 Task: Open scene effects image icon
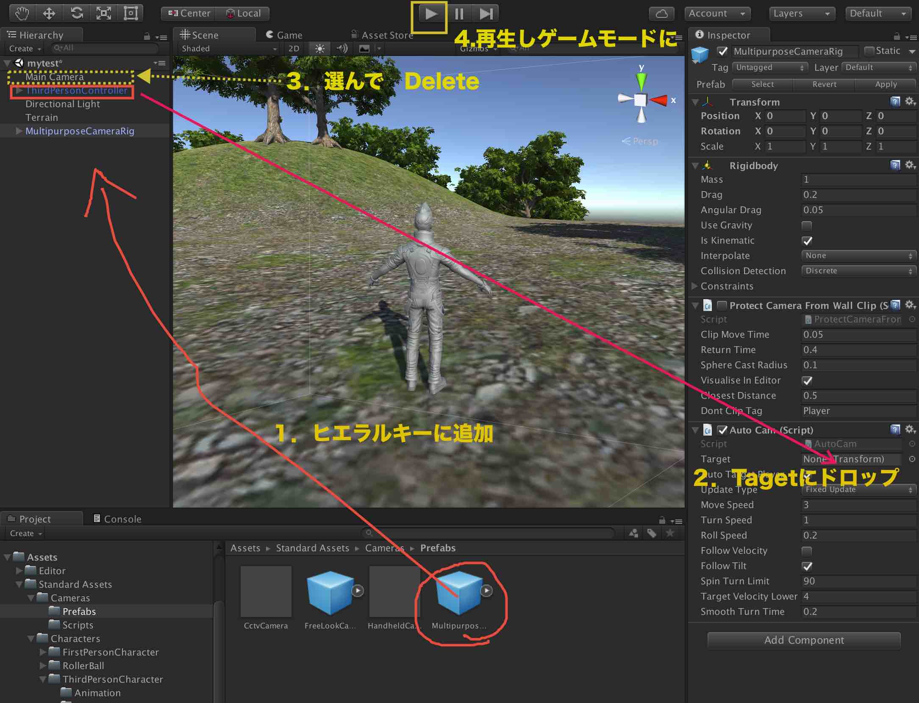(364, 49)
